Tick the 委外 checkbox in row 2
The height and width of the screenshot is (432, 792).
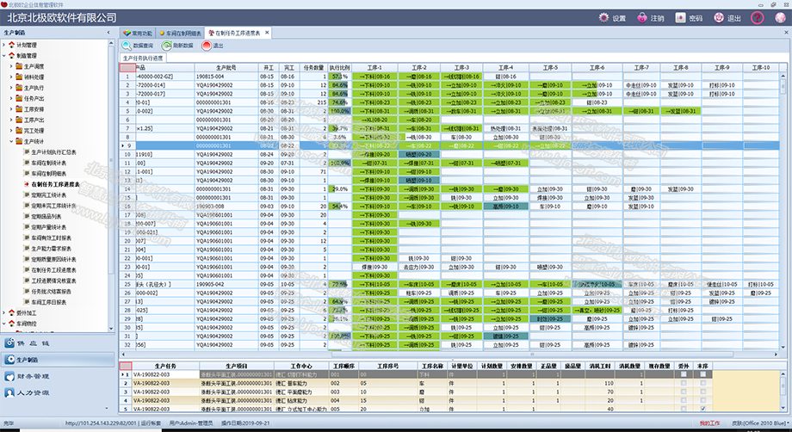[684, 384]
